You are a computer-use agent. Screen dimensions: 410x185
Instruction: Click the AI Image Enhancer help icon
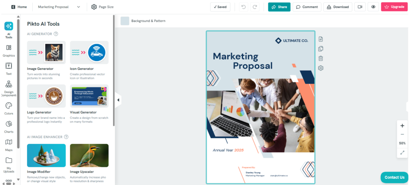(x=66, y=137)
